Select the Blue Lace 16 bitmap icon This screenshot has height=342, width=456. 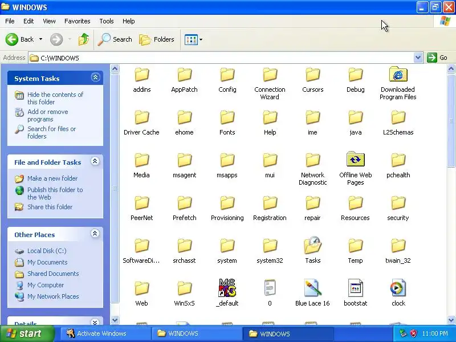312,288
